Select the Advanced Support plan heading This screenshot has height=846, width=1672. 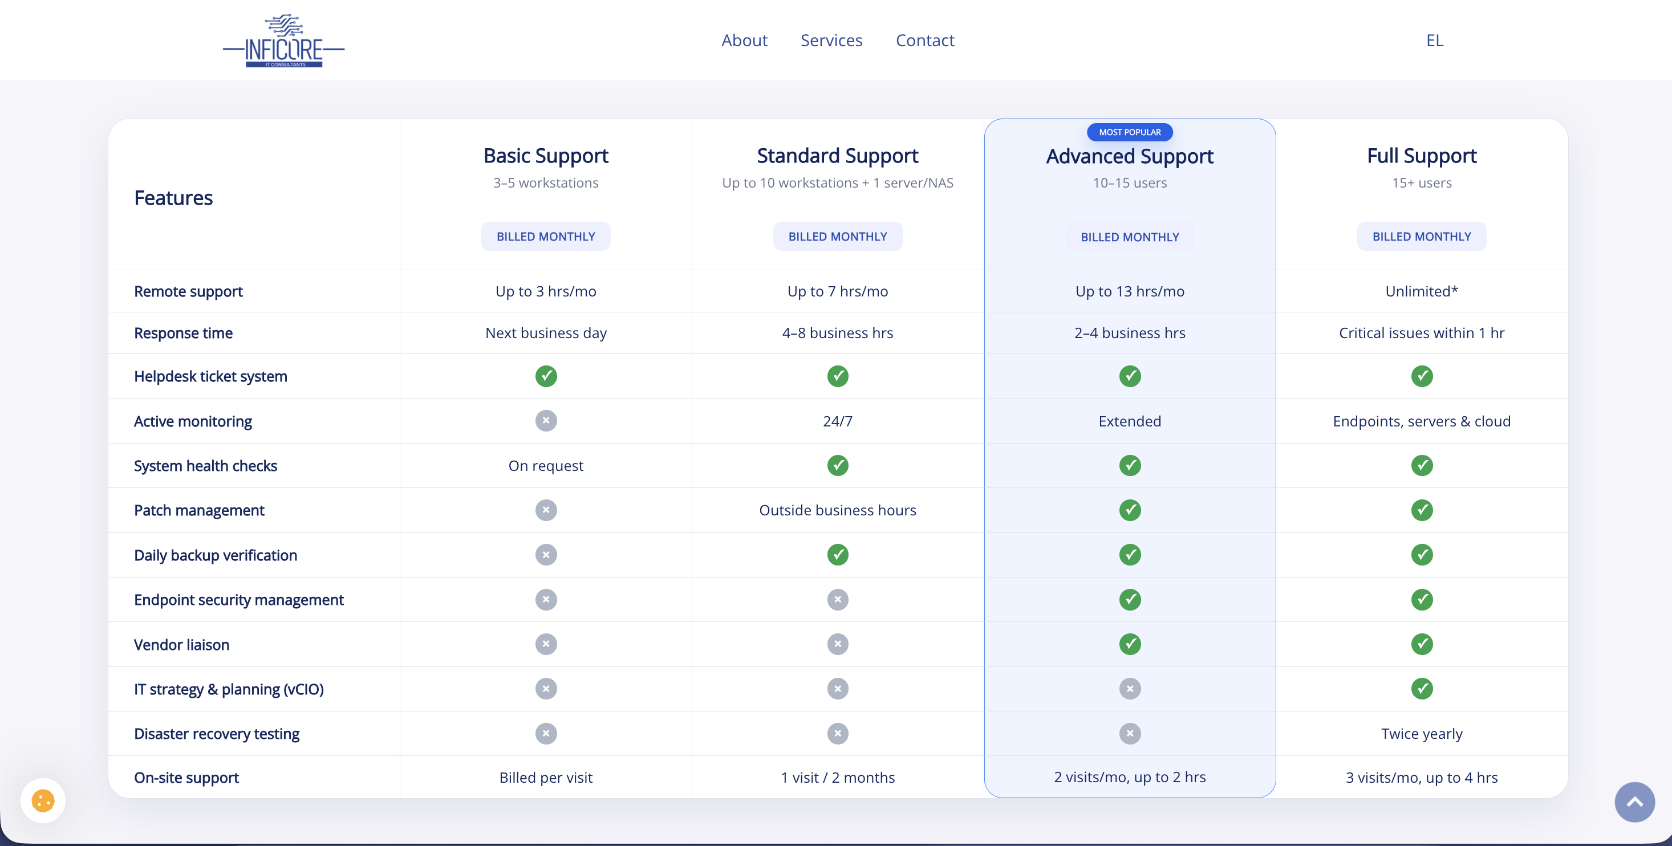(x=1129, y=156)
